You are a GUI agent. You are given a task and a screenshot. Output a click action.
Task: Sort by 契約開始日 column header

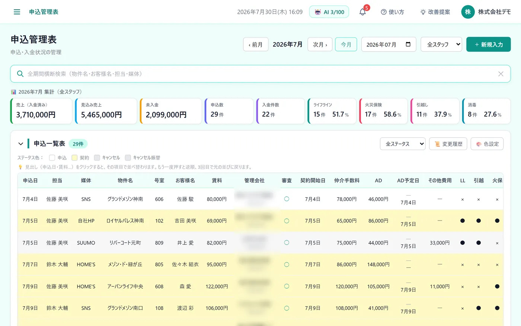click(313, 180)
